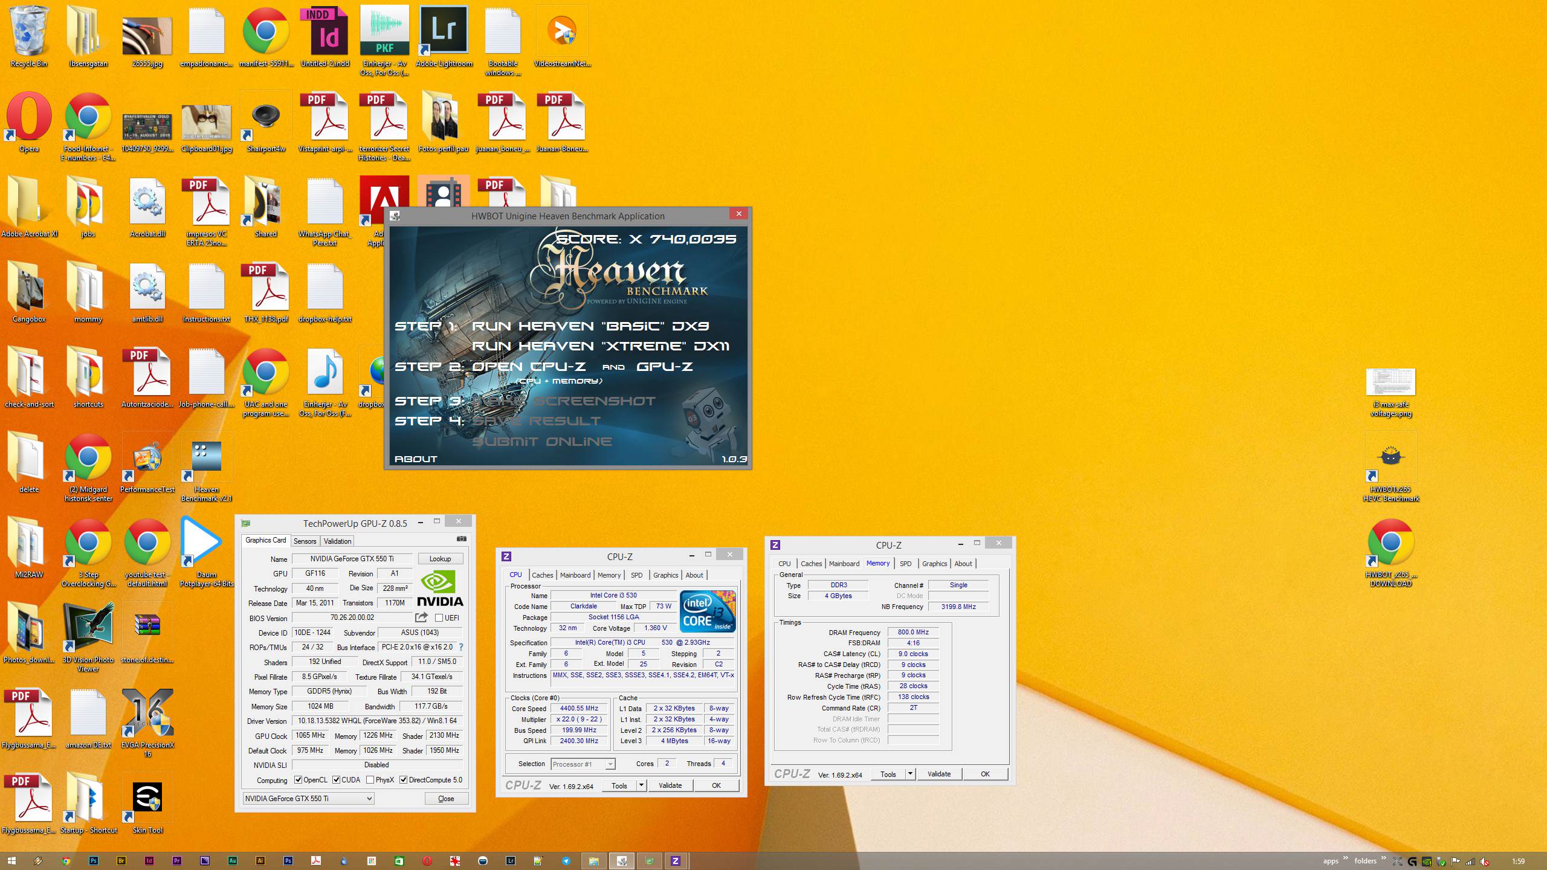Click About in the HWBOT Heaven window
This screenshot has width=1547, height=870.
(416, 459)
